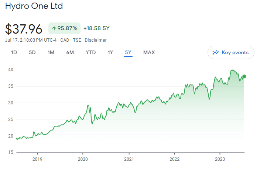This screenshot has height=170, width=260.
Task: Show year-to-date with YTD tab
Action: coord(91,52)
